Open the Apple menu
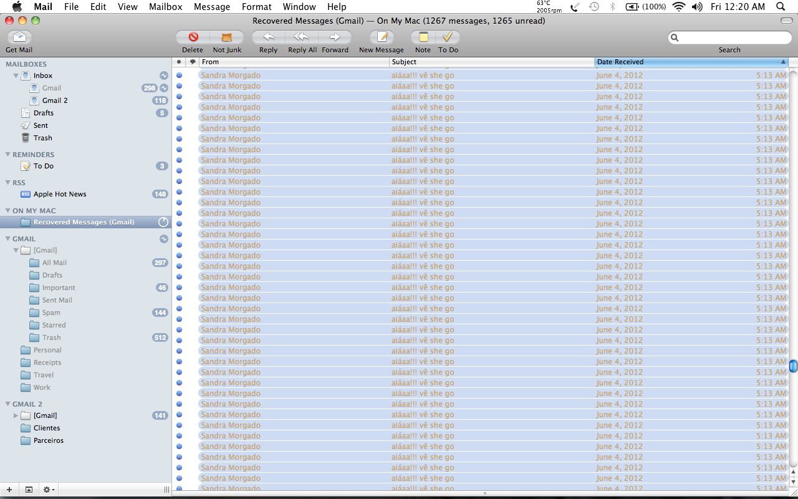The image size is (798, 499). pyautogui.click(x=17, y=6)
